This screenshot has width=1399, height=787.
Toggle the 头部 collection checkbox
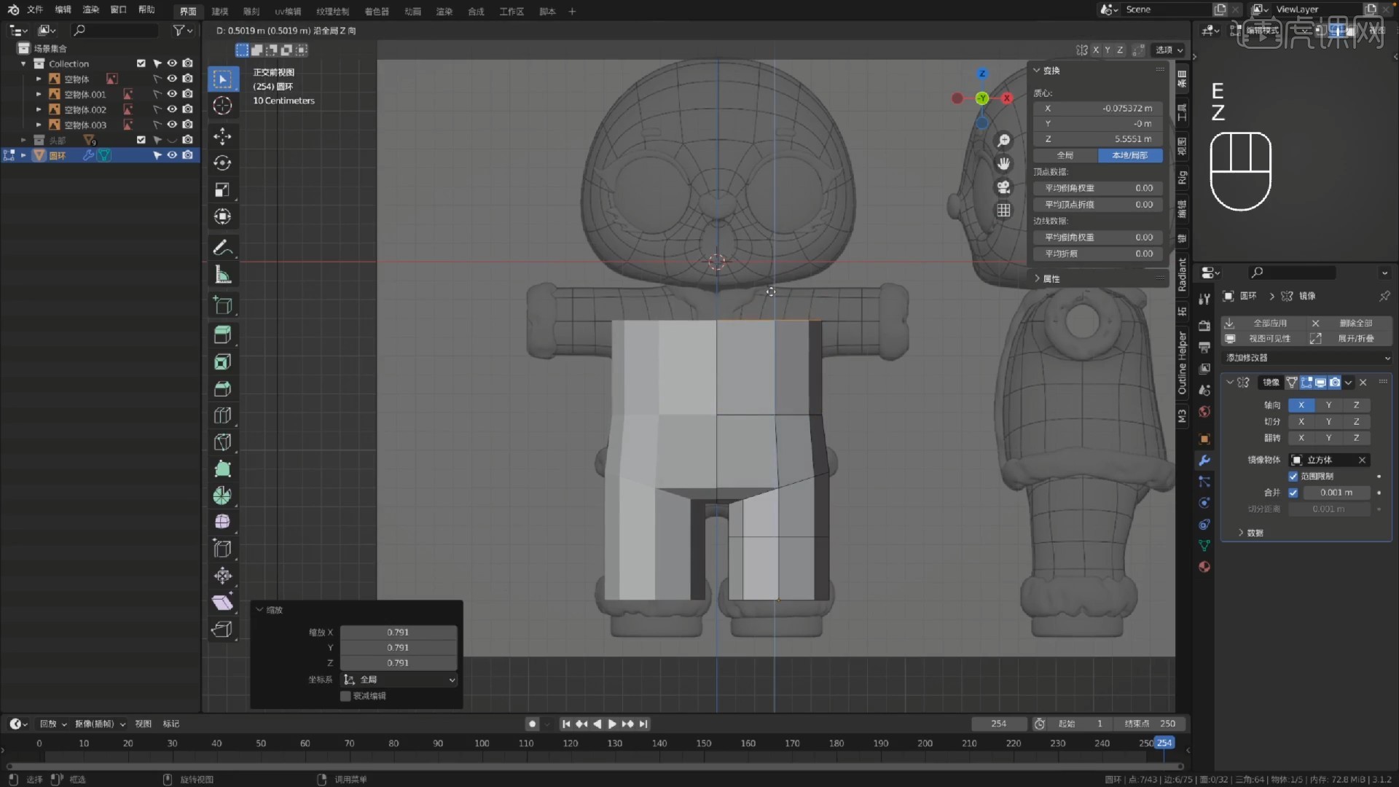click(x=141, y=140)
